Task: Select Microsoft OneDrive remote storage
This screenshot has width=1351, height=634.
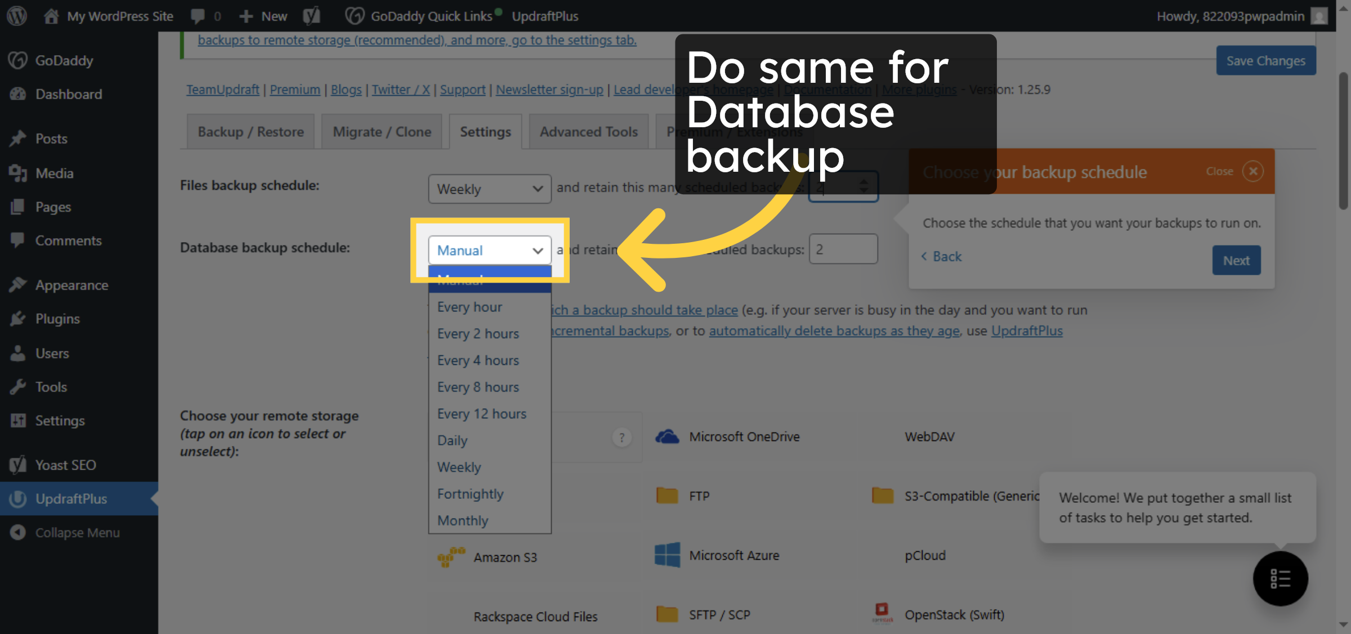Action: tap(668, 436)
